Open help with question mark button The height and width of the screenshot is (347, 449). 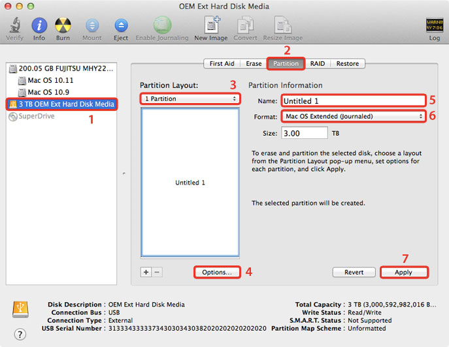[20, 335]
